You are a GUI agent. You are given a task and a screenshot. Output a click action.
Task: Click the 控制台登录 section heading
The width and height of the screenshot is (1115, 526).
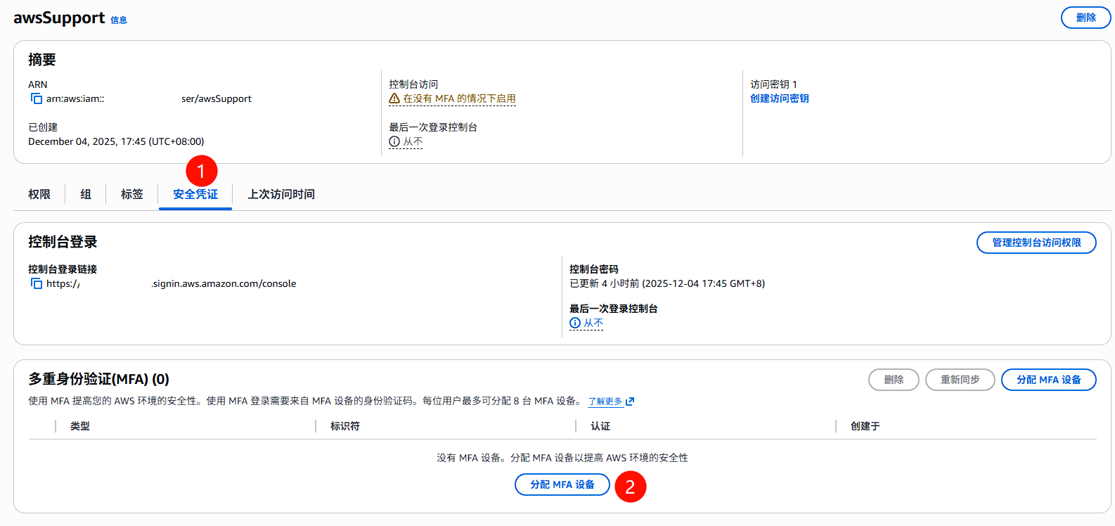63,242
